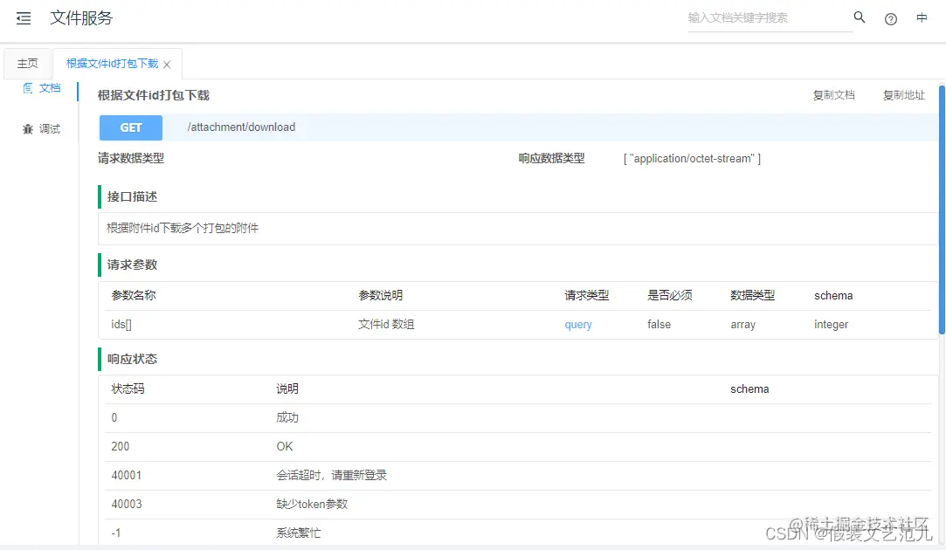Click the 文件id 数组 description cell
This screenshot has width=946, height=550.
(x=386, y=325)
